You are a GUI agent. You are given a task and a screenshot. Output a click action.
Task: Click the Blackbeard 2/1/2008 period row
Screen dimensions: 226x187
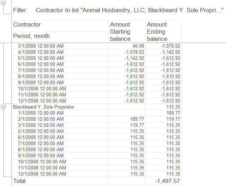pyautogui.click(x=97, y=119)
